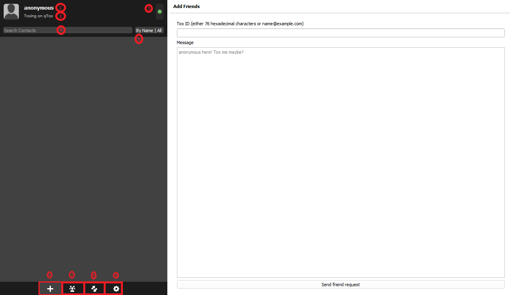
Task: Open the "By Name" sorting dropdown
Action: click(x=145, y=30)
